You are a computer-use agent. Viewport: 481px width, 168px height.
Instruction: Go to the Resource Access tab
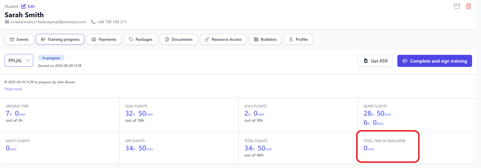[223, 39]
